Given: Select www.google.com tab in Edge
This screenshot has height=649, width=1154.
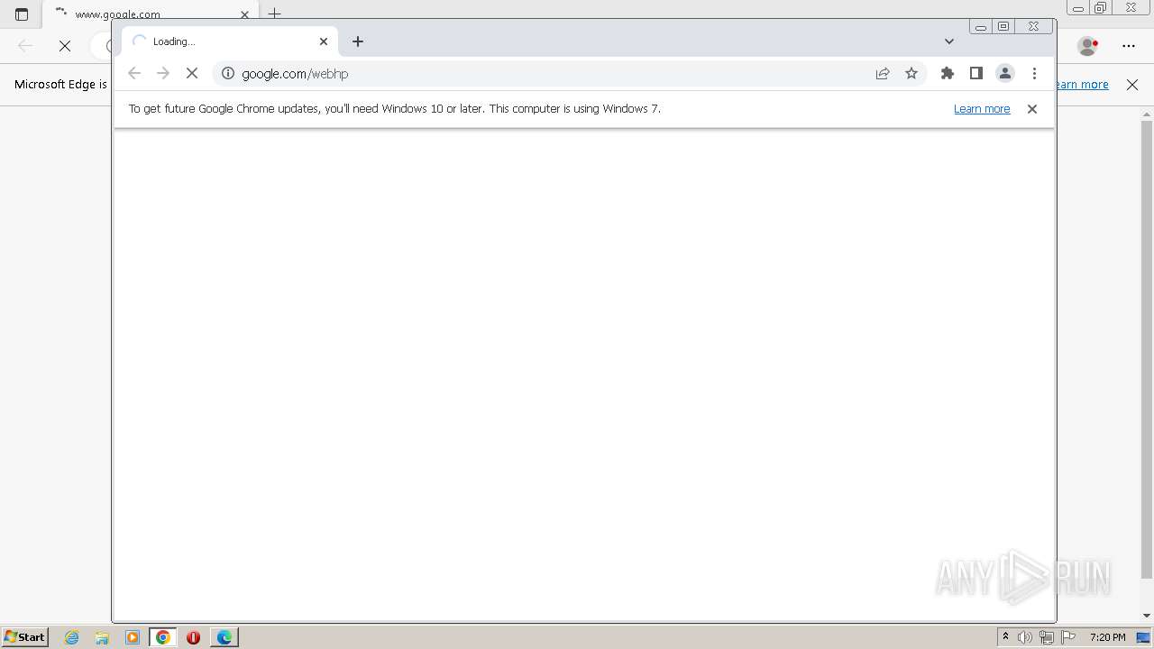Looking at the screenshot, I should [151, 14].
